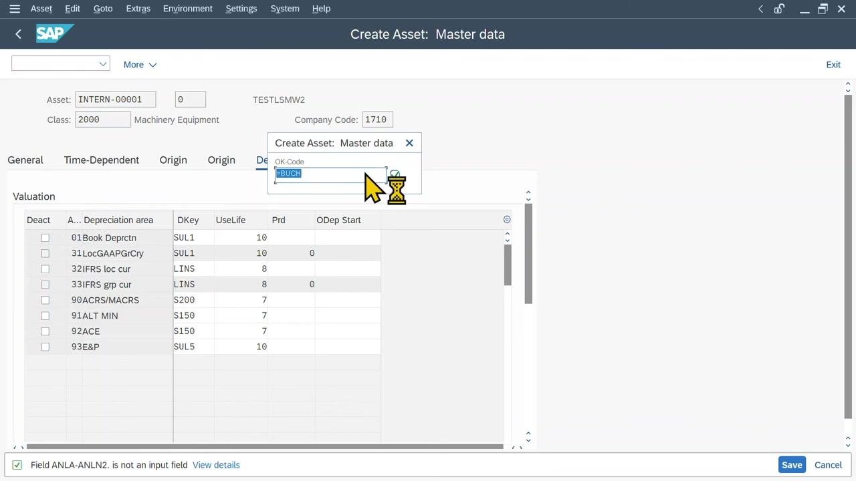Toggle Deact checkbox for ALT MIN

pyautogui.click(x=45, y=315)
